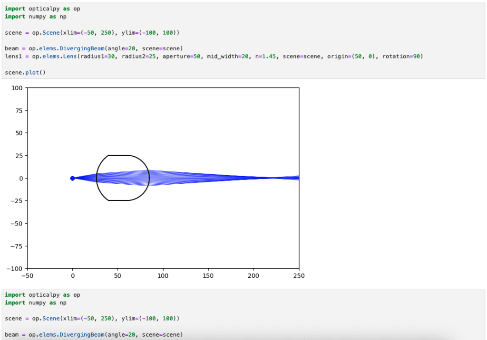The width and height of the screenshot is (487, 340).
Task: Click the import numpy line in first cell
Action: (x=36, y=17)
